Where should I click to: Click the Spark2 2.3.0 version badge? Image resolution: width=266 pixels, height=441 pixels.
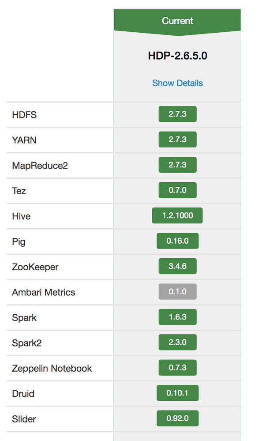[177, 343]
